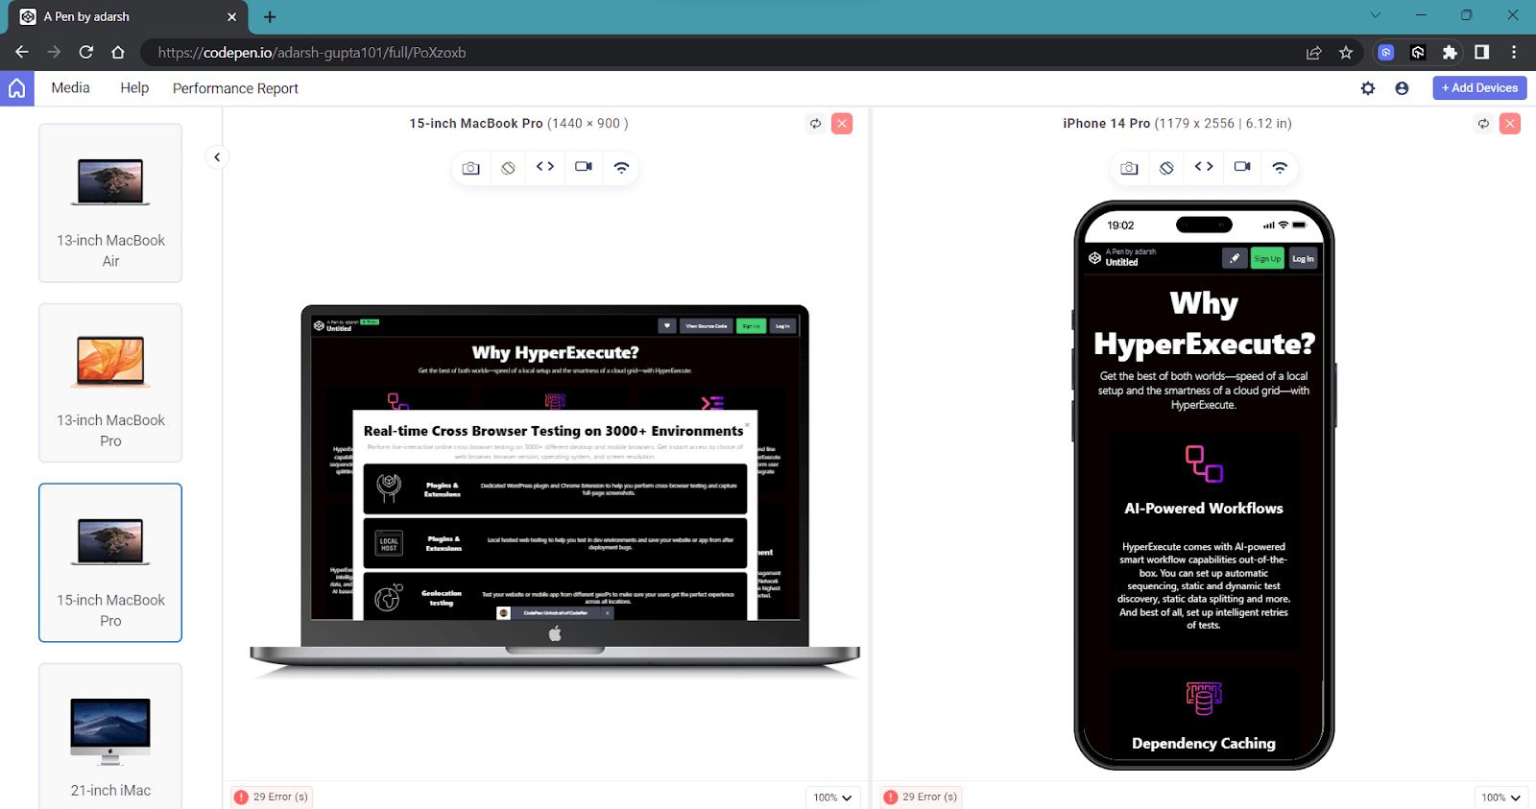
Task: Close the 'A Pen by adarsh' tab
Action: 231,17
